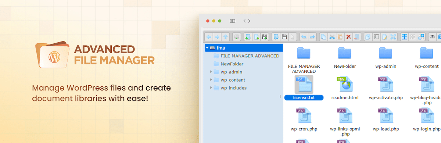Collapse the fma root tree arrow
The image size is (441, 143).
coord(207,48)
